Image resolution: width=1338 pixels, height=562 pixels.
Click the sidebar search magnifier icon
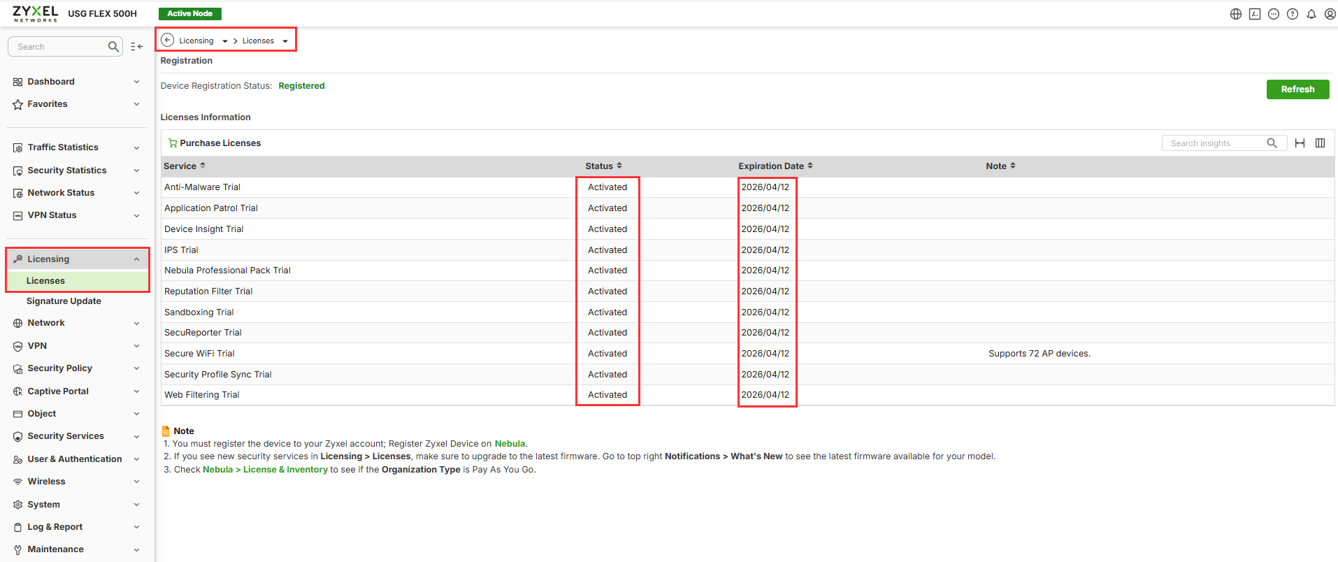point(113,47)
